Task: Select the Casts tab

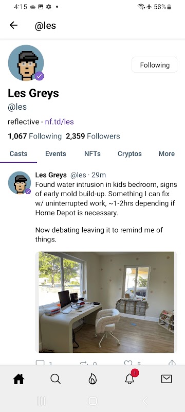Action: 18,153
